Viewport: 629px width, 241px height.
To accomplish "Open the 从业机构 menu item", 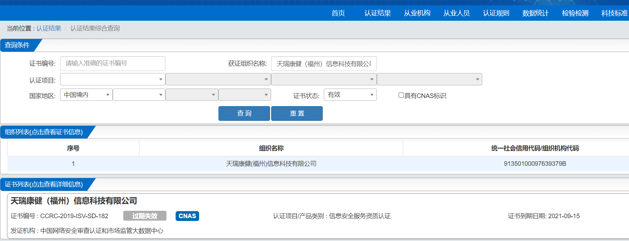I will [x=417, y=13].
